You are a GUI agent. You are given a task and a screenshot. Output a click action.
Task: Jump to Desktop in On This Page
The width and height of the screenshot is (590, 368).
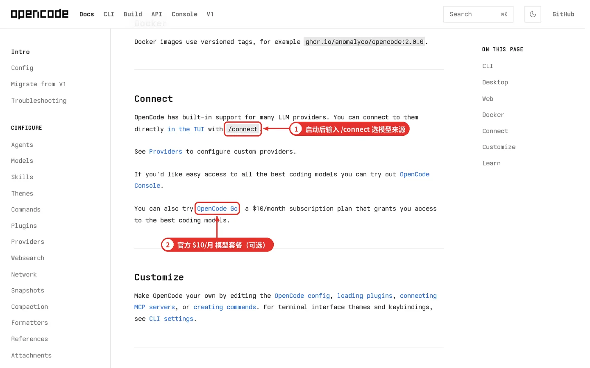(x=495, y=82)
